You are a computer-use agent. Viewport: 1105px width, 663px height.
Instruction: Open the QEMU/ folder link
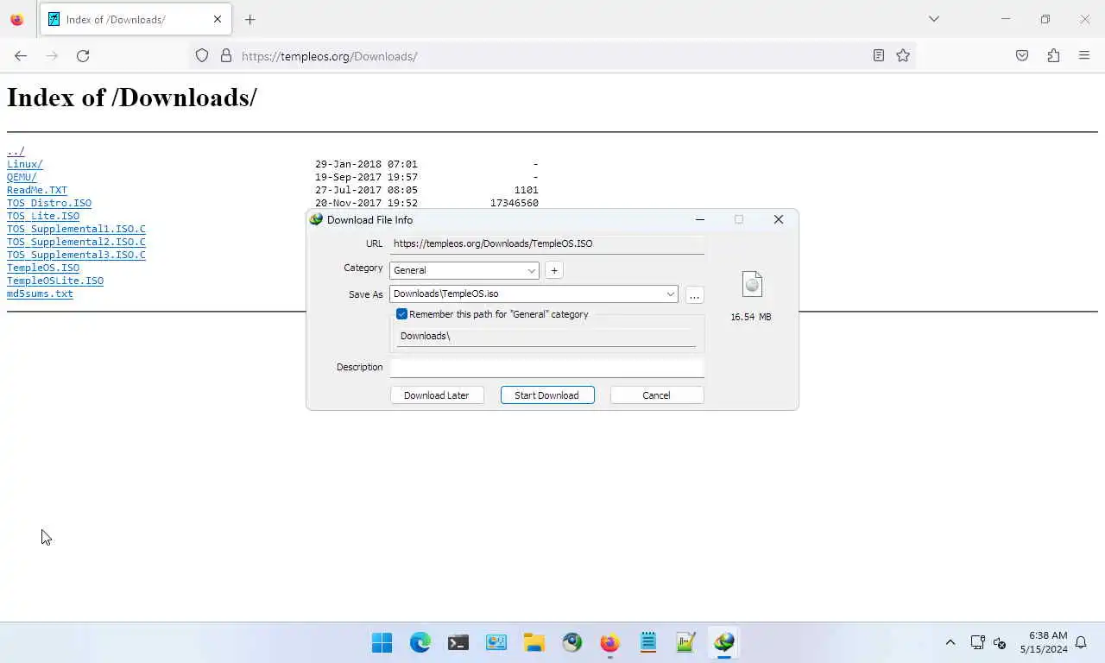[x=22, y=177]
